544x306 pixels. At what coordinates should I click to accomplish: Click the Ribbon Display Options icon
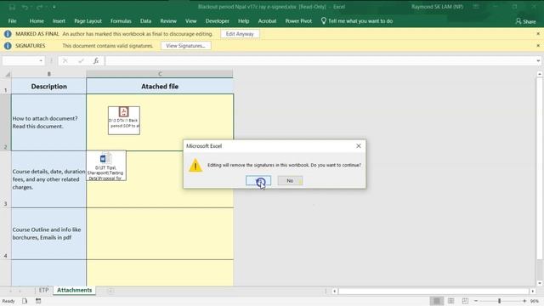click(476, 7)
